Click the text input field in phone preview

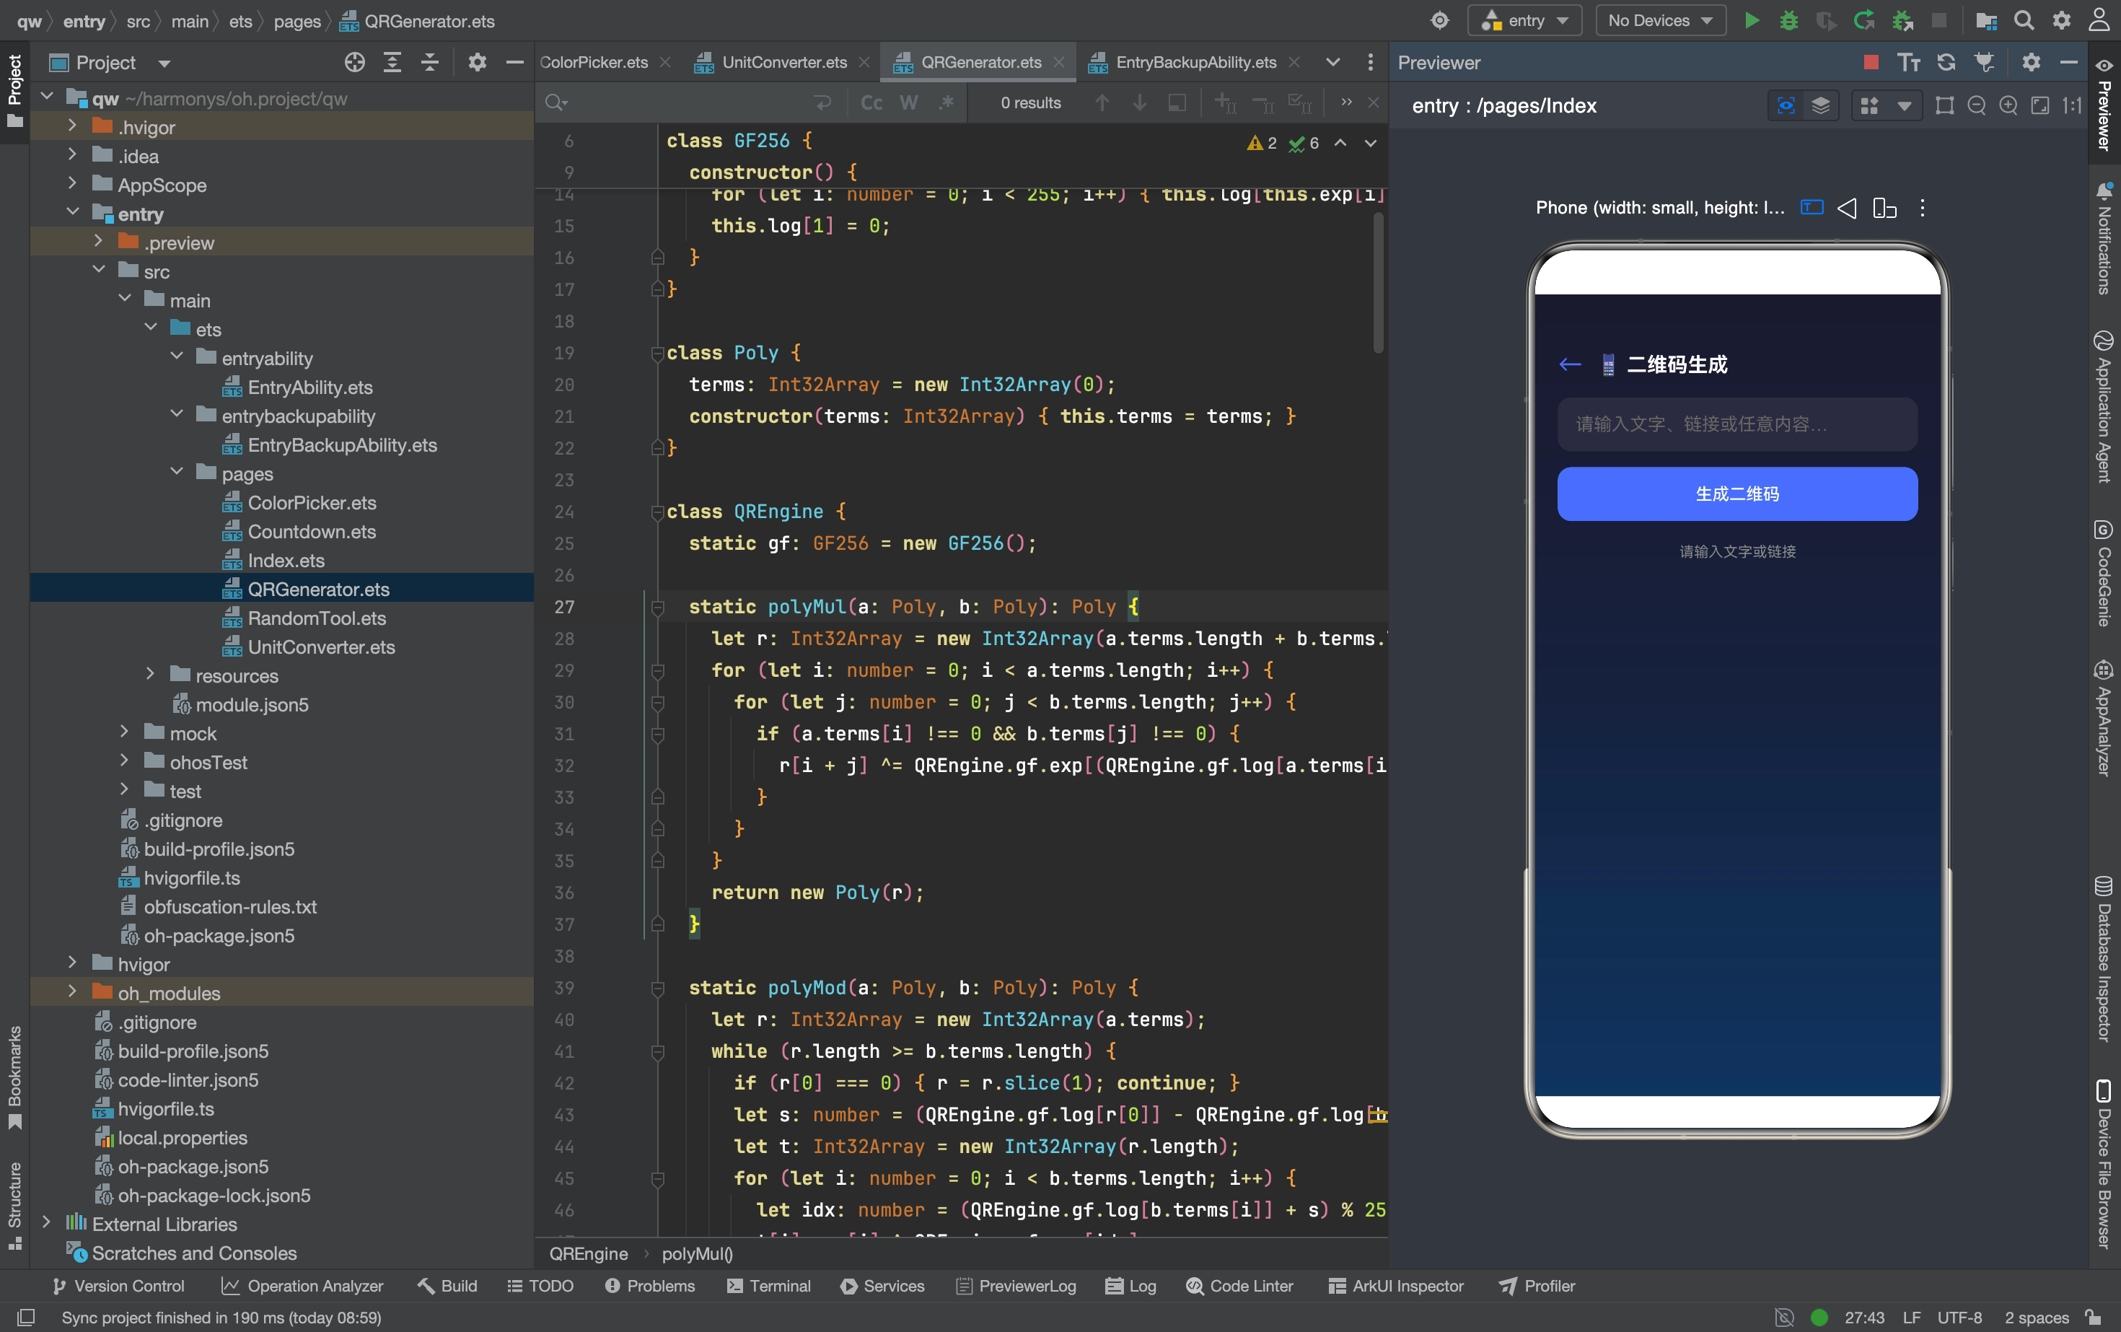coord(1737,424)
